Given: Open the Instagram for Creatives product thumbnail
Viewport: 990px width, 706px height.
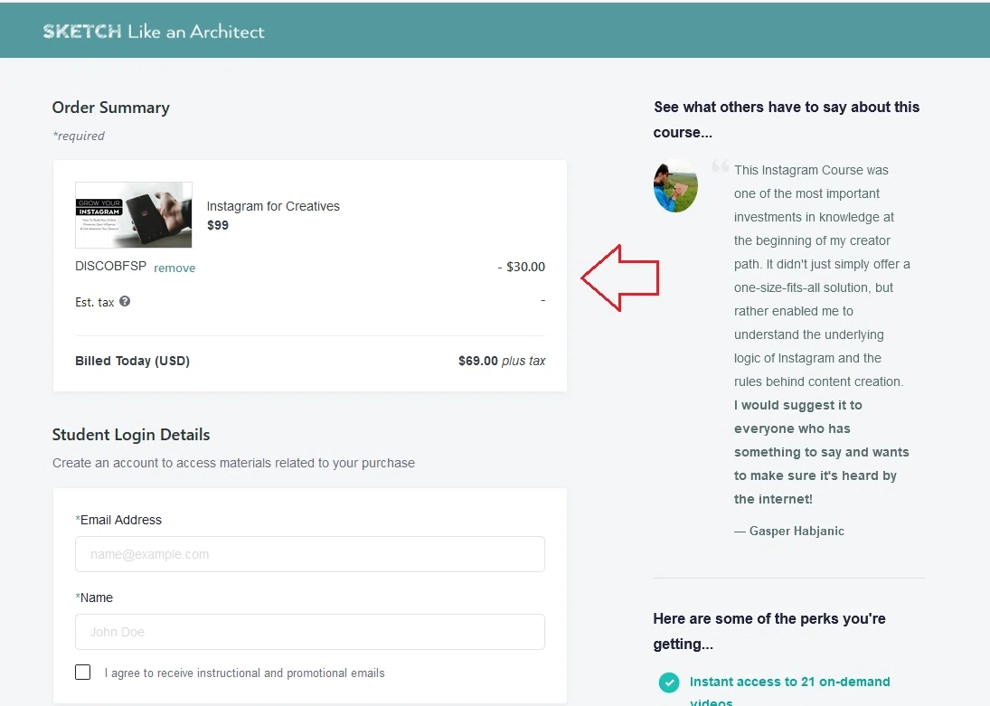Looking at the screenshot, I should click(x=134, y=215).
